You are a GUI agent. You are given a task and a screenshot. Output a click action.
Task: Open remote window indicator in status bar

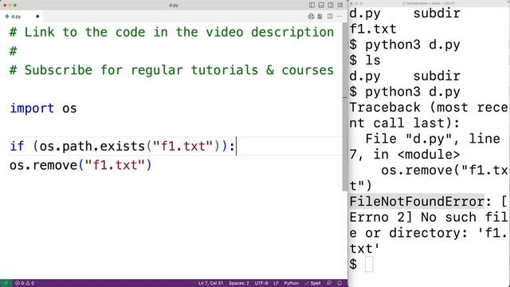click(x=6, y=283)
